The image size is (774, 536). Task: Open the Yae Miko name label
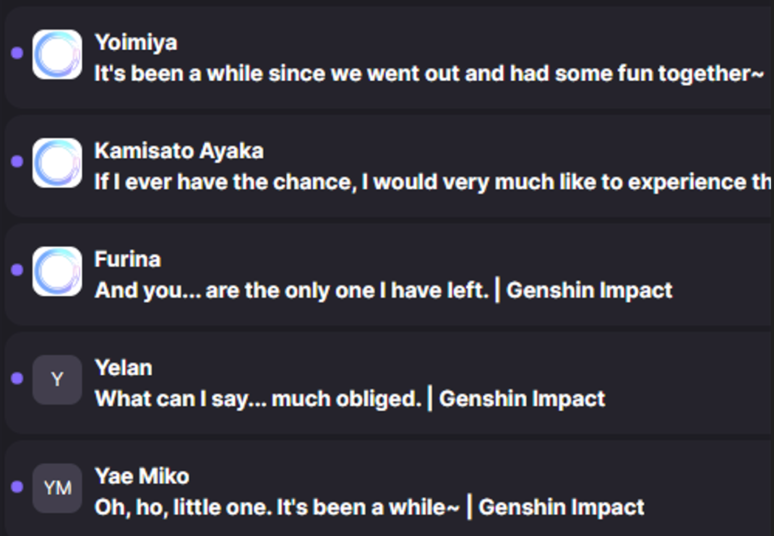point(142,476)
